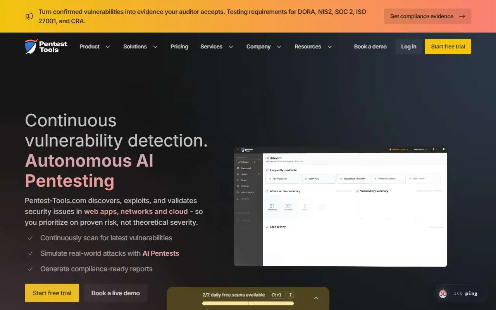Select ICMP Ping tool in the dashboard preview
Screen dimensions: 496x310
pos(318,179)
